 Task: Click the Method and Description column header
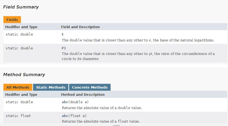tap(83, 94)
